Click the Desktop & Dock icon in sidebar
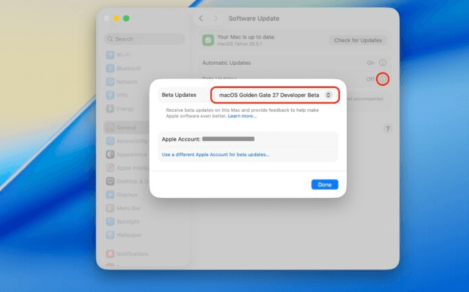469x292 pixels. coord(110,181)
